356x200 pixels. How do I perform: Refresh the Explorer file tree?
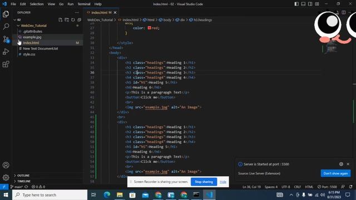click(73, 20)
